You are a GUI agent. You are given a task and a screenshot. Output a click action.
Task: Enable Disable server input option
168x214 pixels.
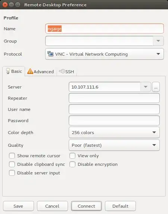pyautogui.click(x=12, y=173)
